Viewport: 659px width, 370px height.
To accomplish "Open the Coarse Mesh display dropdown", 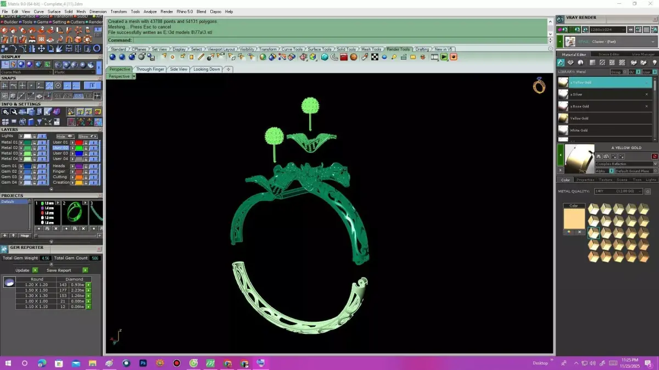I will point(27,72).
